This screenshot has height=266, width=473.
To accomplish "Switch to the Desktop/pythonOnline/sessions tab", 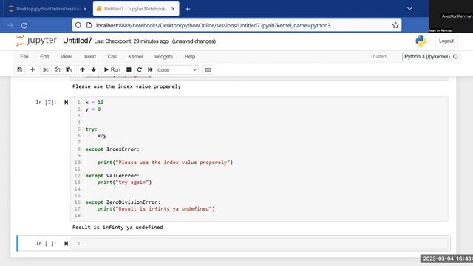I will [47, 9].
